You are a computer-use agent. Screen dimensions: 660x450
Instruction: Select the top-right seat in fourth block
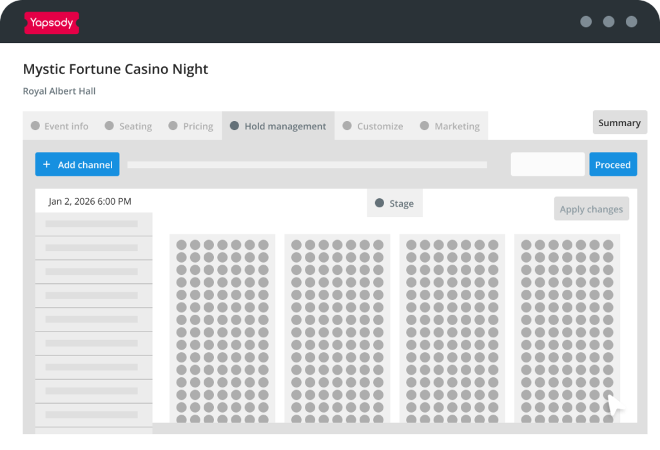point(608,245)
